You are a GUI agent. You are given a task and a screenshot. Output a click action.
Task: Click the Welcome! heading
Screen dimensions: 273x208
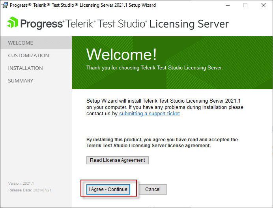click(x=122, y=54)
